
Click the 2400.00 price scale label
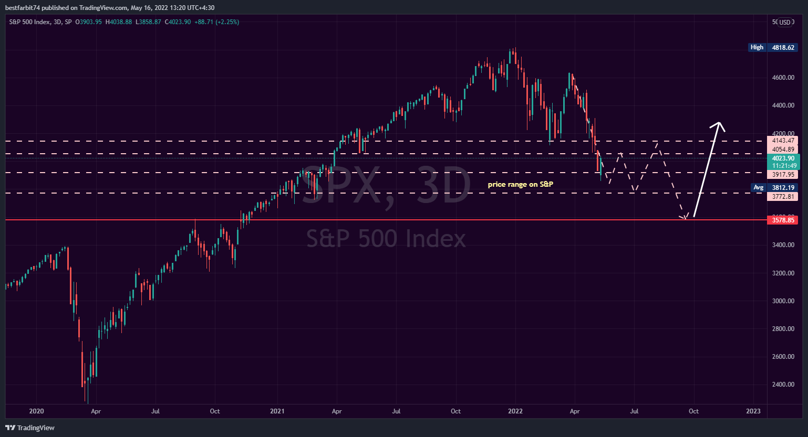tap(783, 385)
